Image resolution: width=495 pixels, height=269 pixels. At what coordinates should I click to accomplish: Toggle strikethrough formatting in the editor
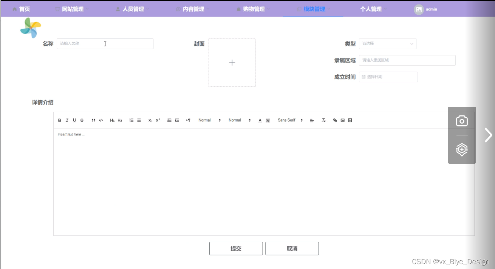[x=82, y=120]
